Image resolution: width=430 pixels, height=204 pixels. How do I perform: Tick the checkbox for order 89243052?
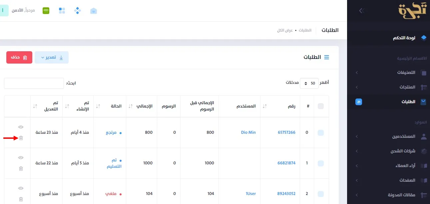tap(320, 193)
